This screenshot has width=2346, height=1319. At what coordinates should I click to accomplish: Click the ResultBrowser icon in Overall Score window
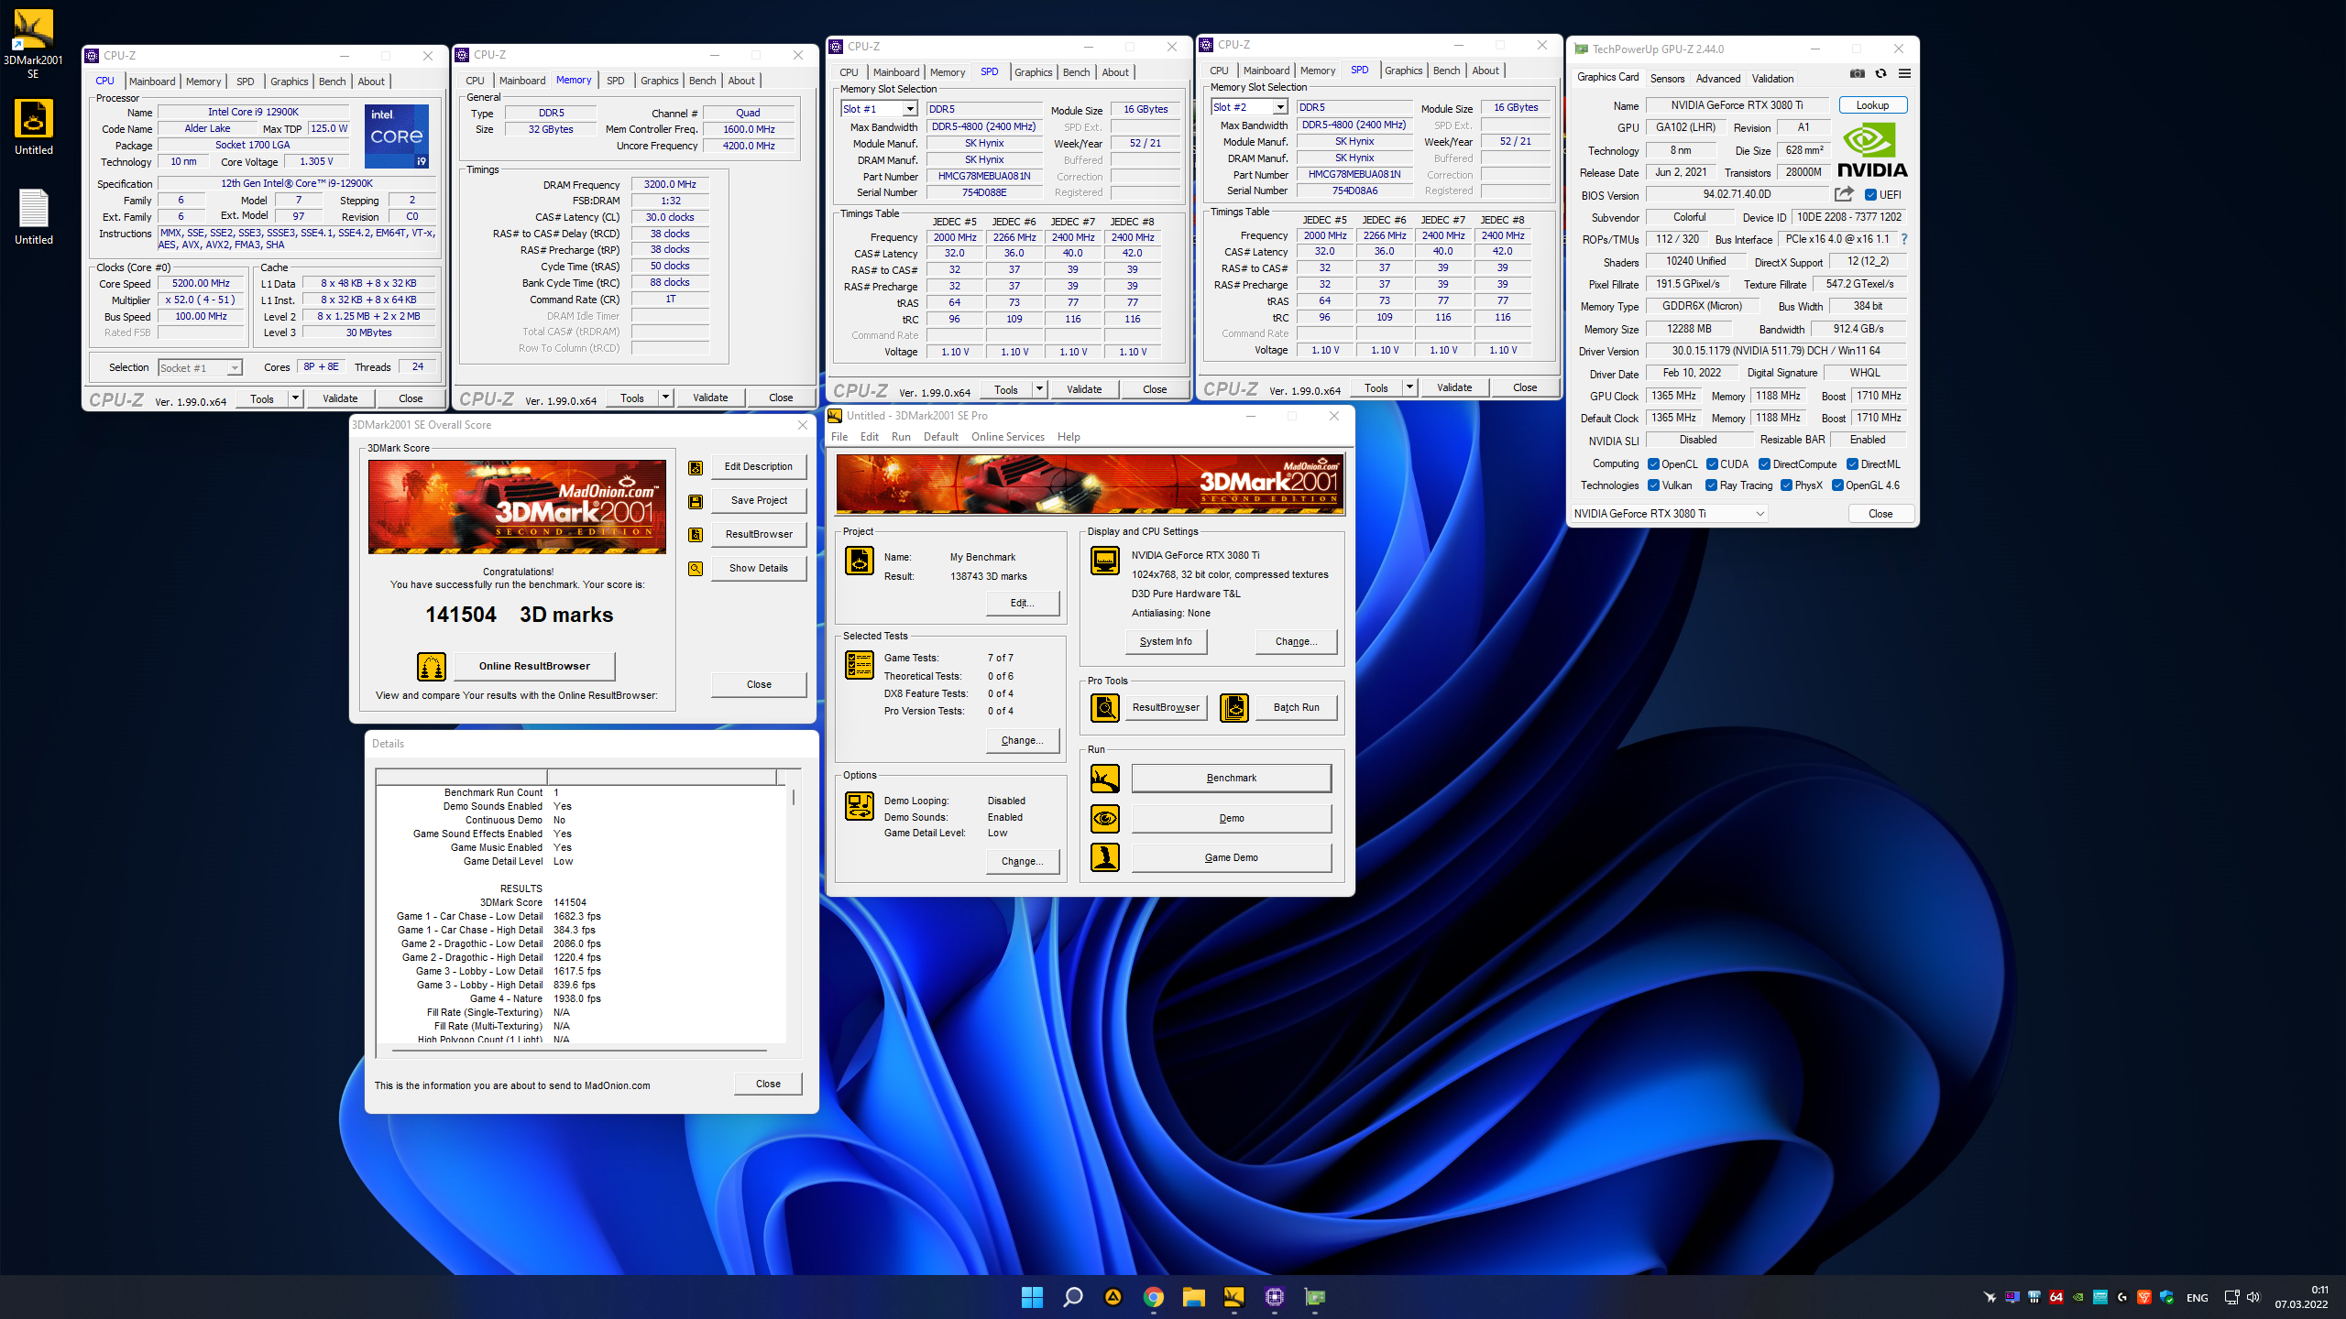coord(696,535)
